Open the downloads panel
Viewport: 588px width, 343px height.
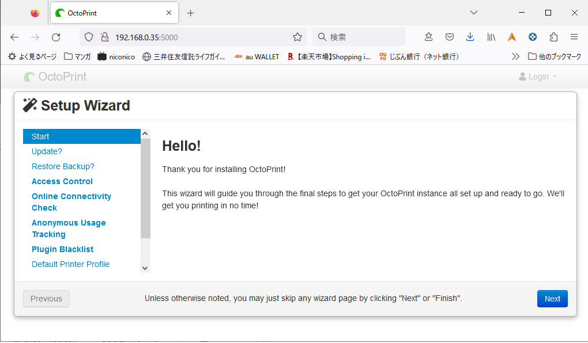click(x=470, y=37)
